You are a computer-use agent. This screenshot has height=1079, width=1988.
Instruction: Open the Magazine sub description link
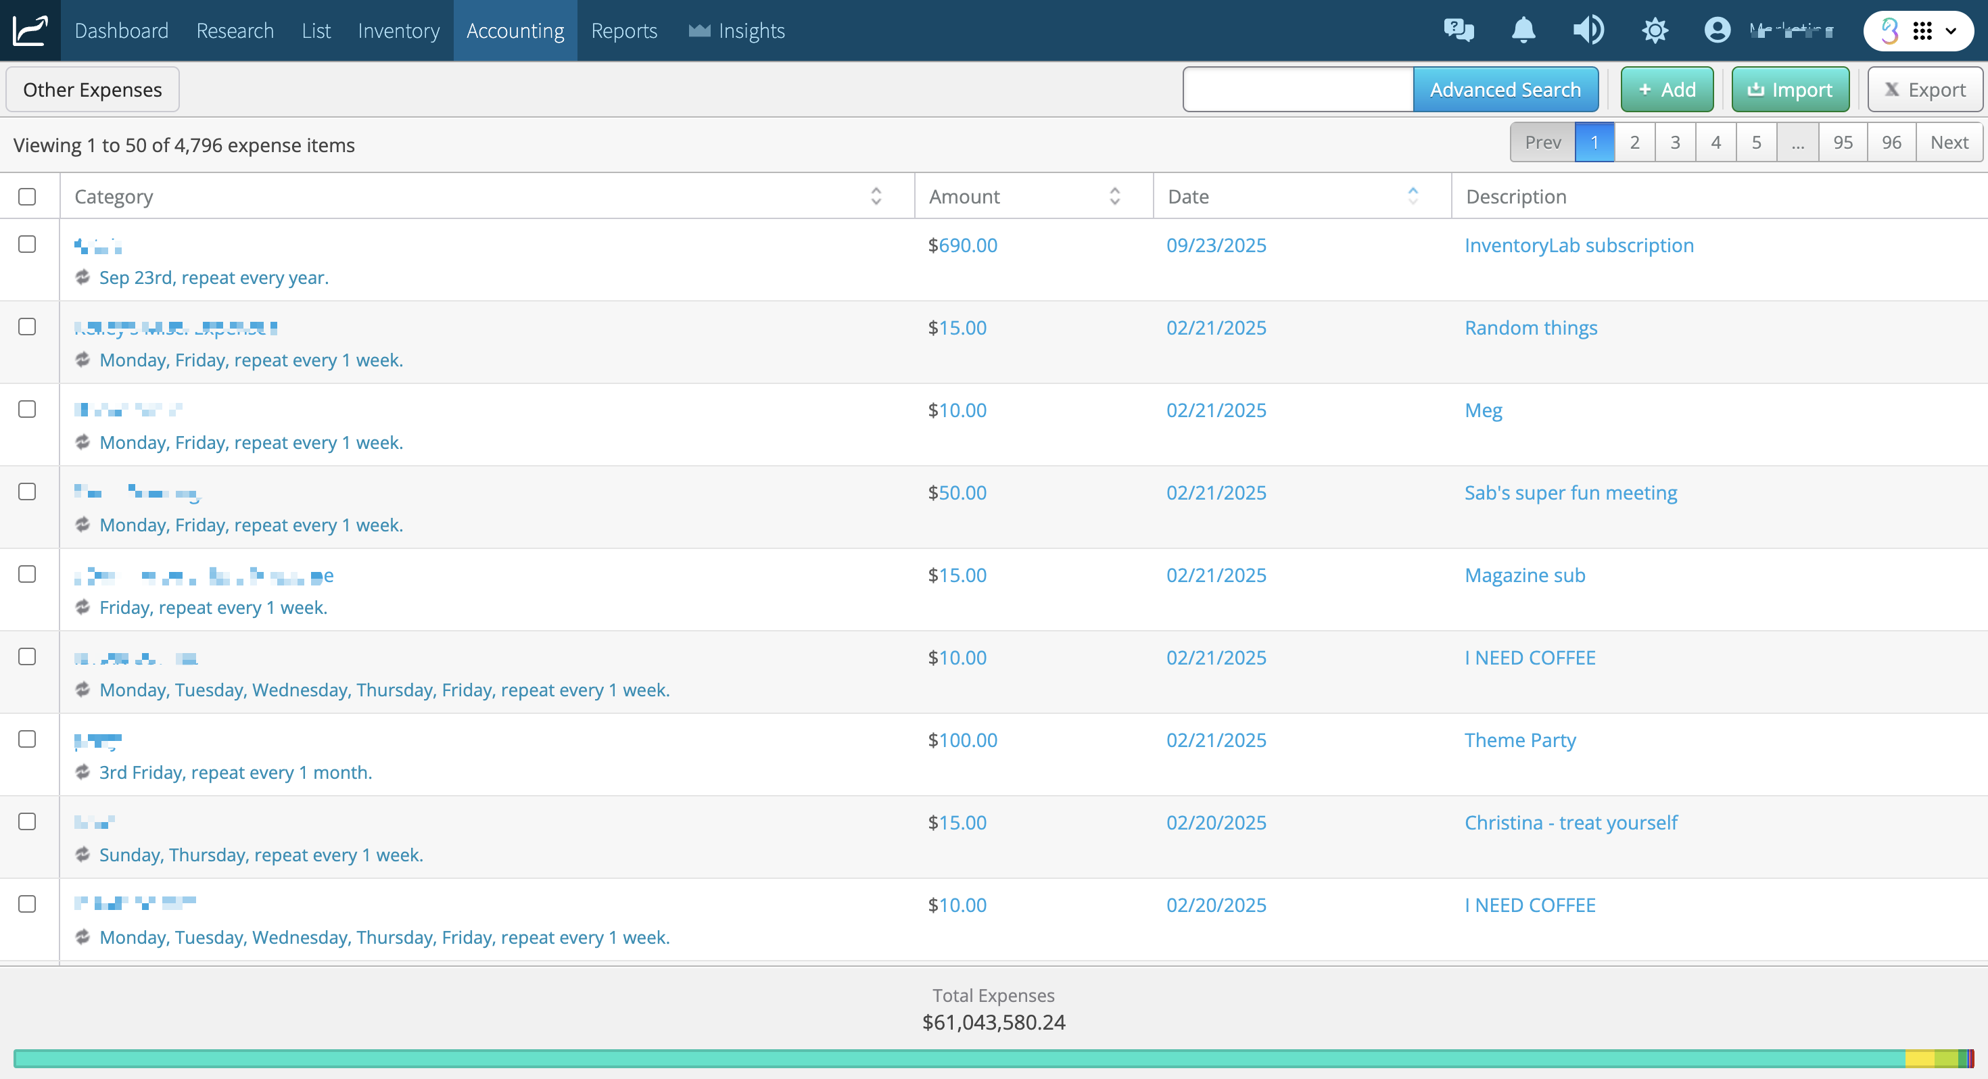pyautogui.click(x=1525, y=575)
